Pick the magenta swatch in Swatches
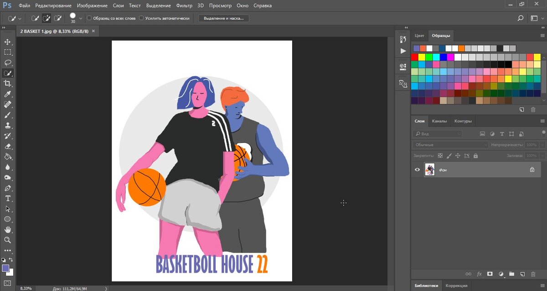Screen dimensions: 547x291 (x=450, y=57)
